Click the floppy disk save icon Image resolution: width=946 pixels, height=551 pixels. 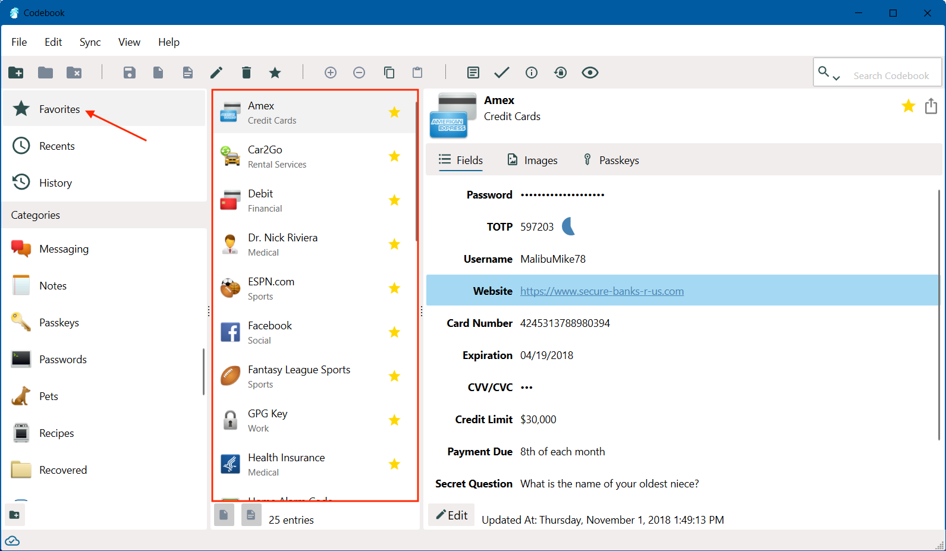click(130, 73)
